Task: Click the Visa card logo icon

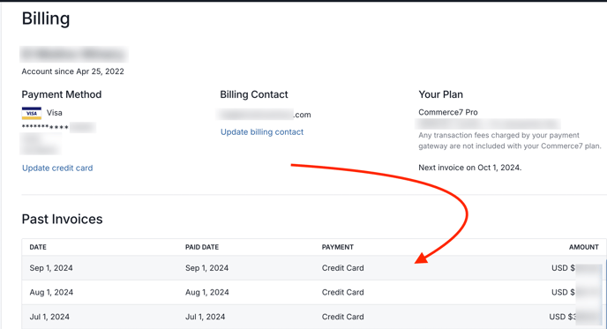Action: click(32, 113)
